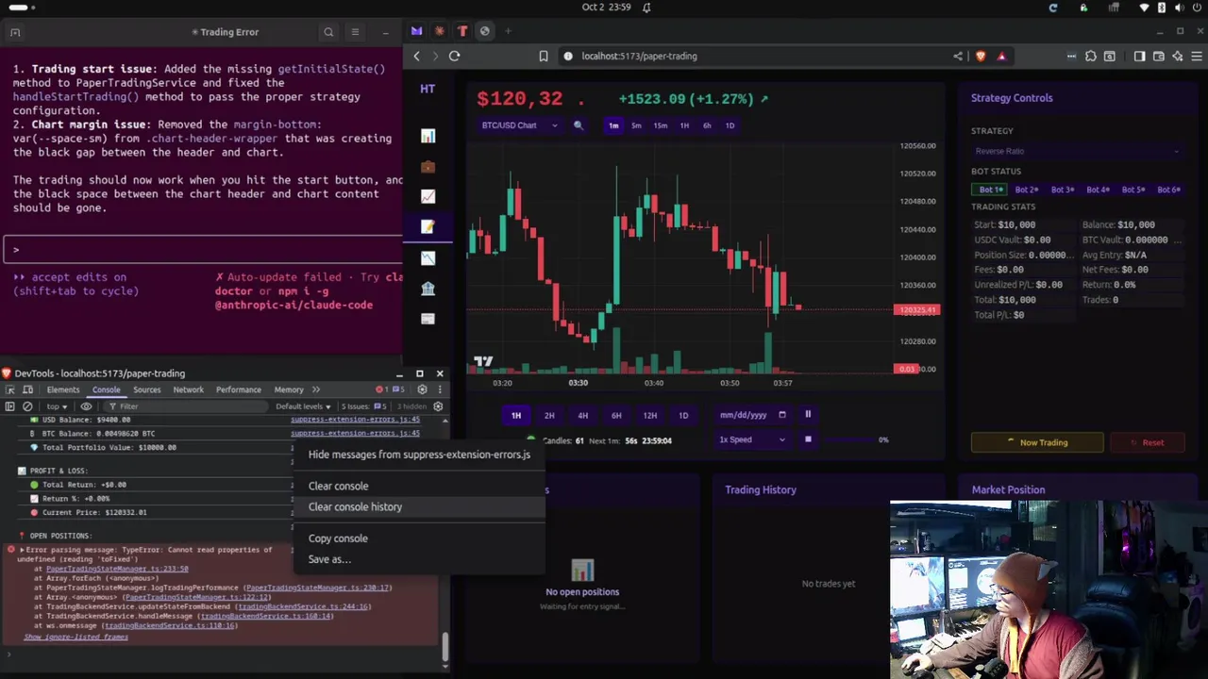1208x679 pixels.
Task: Click the clear console circle icon
Action: (x=27, y=406)
